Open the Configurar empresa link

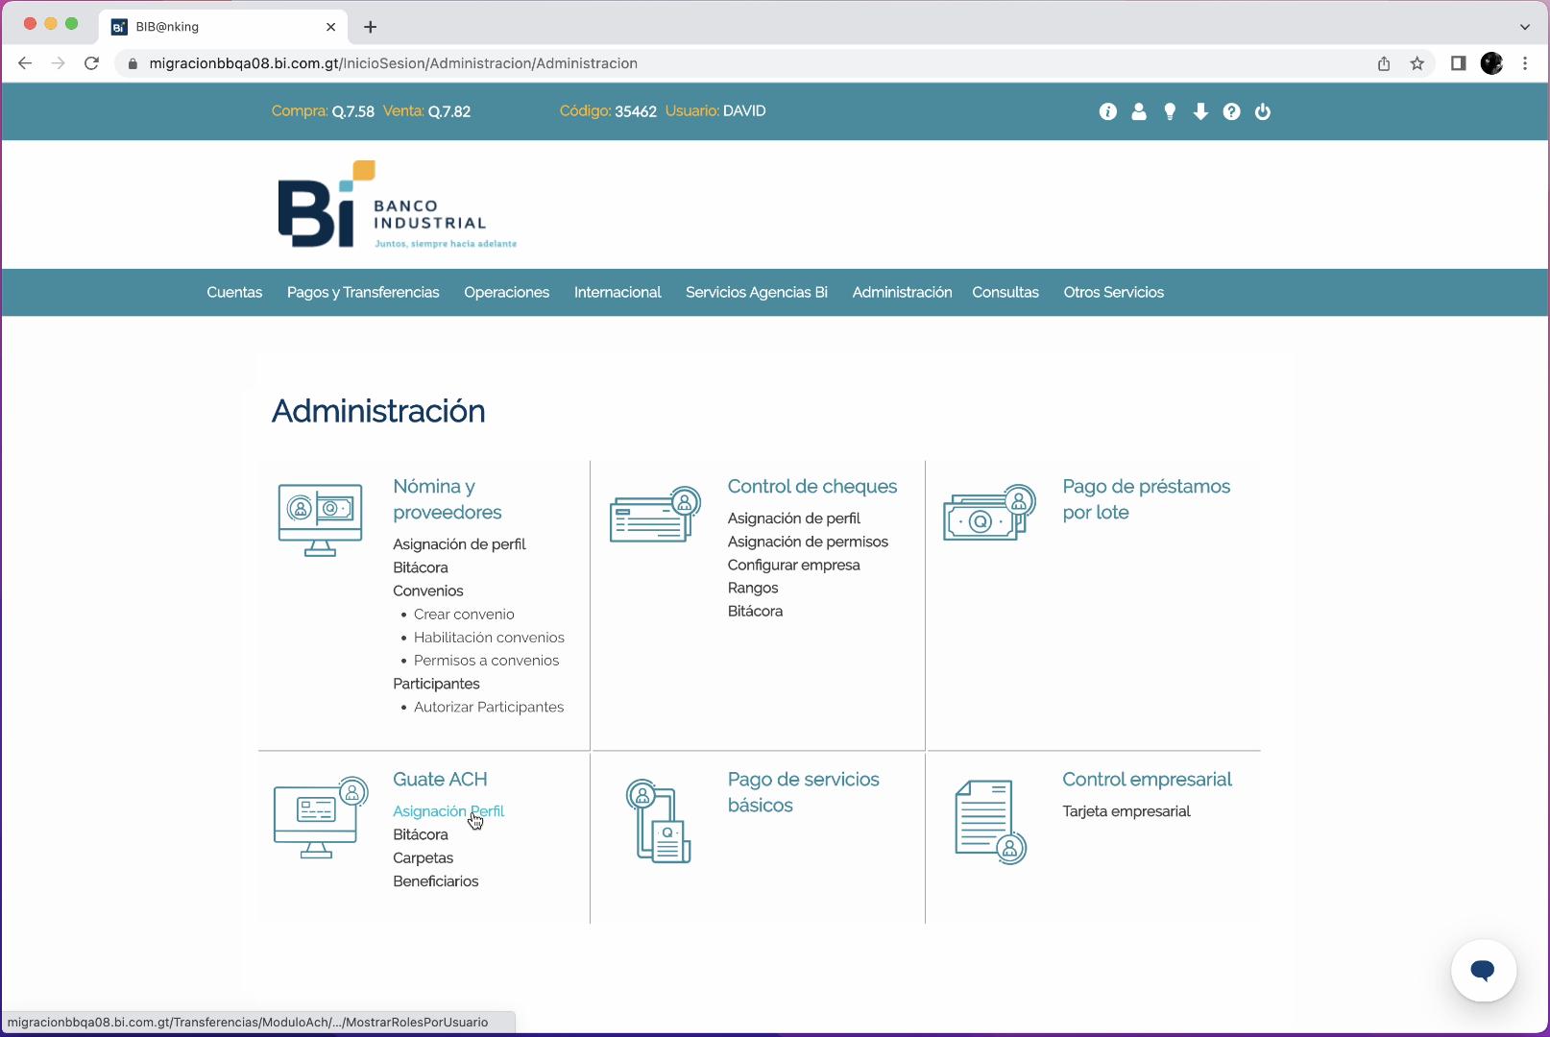794,565
